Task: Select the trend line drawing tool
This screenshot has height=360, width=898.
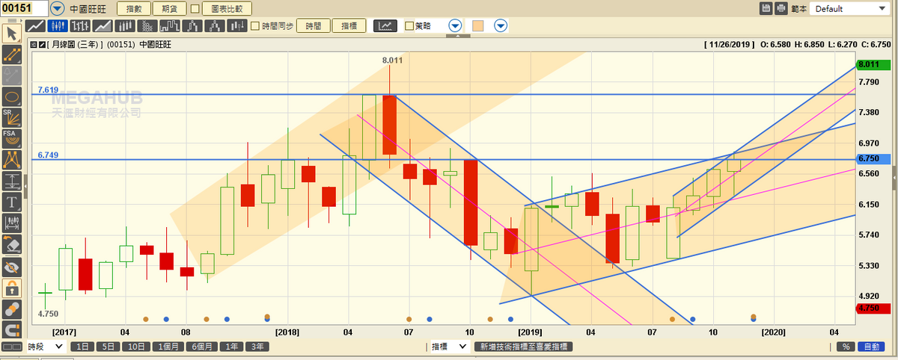Action: 11,55
